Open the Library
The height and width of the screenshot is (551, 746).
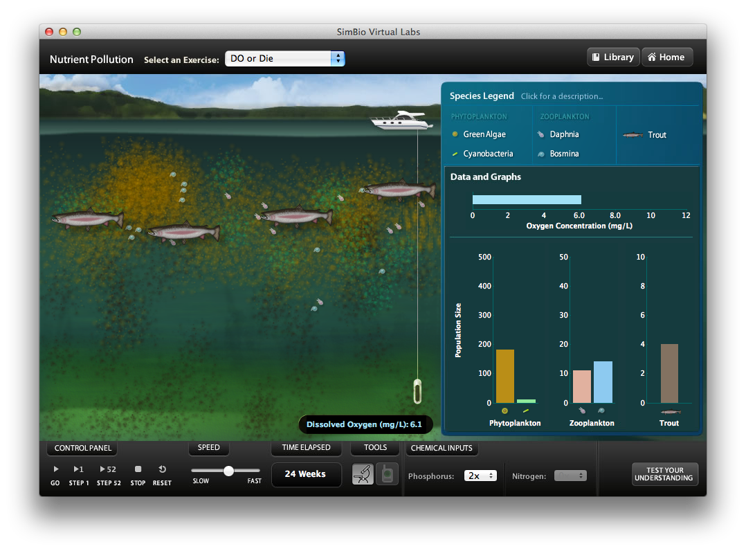(613, 57)
